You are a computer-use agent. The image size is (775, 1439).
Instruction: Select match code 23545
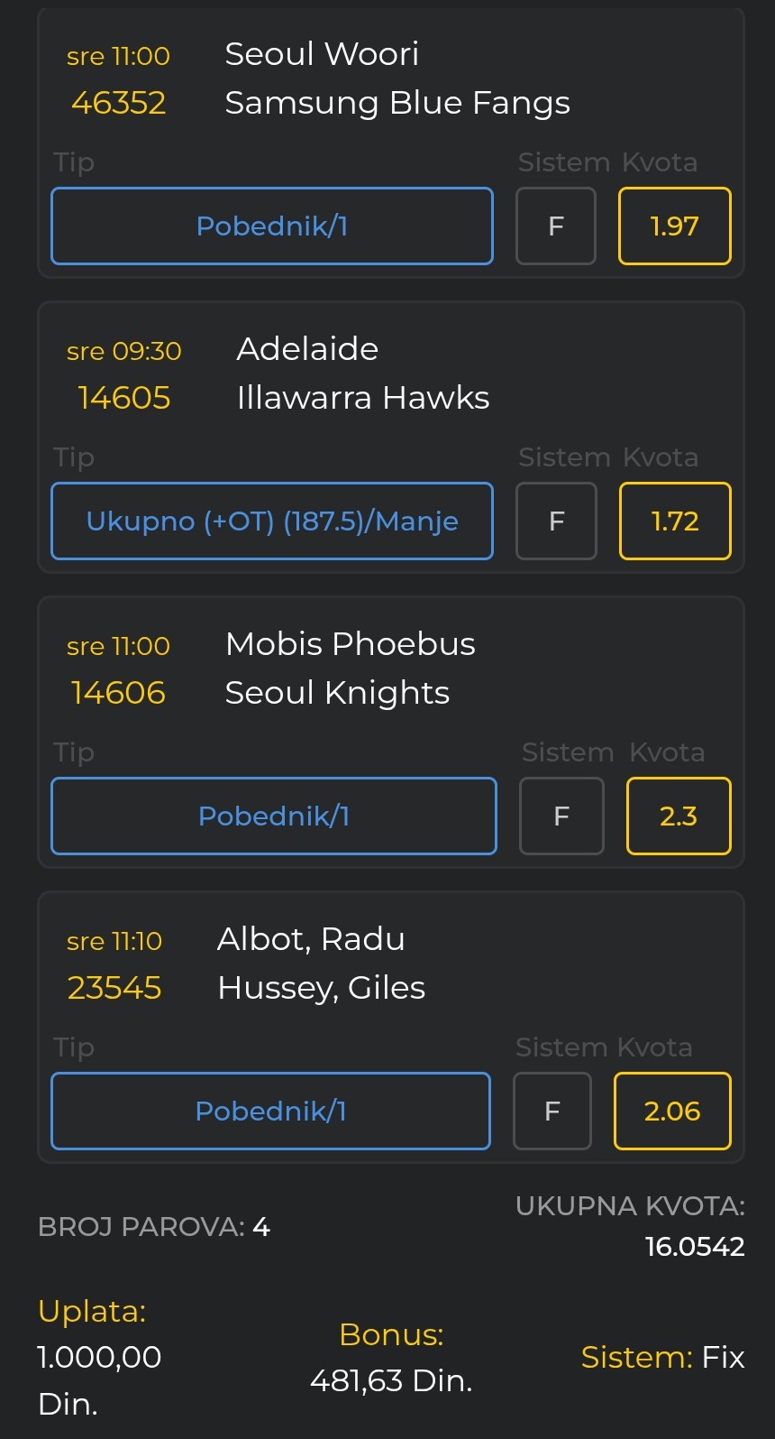click(x=114, y=988)
